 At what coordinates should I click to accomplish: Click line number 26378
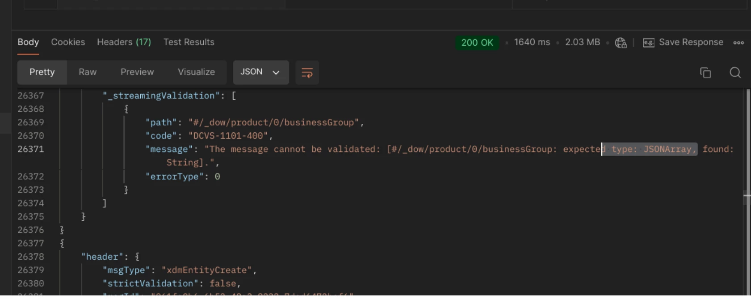[31, 257]
